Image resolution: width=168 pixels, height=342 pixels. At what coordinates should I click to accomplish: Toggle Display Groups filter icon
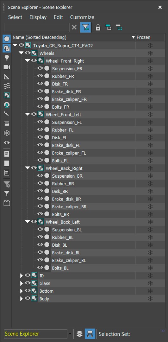click(7, 95)
